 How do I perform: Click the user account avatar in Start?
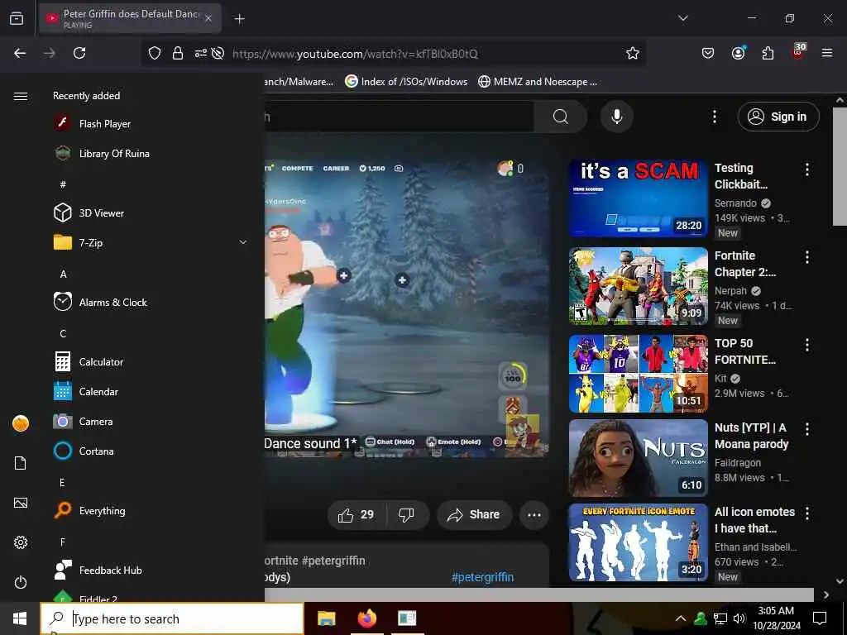[21, 423]
